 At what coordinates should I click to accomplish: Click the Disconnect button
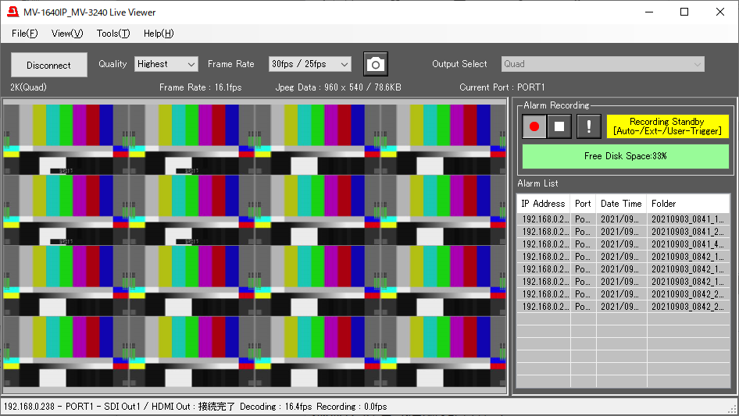click(49, 66)
